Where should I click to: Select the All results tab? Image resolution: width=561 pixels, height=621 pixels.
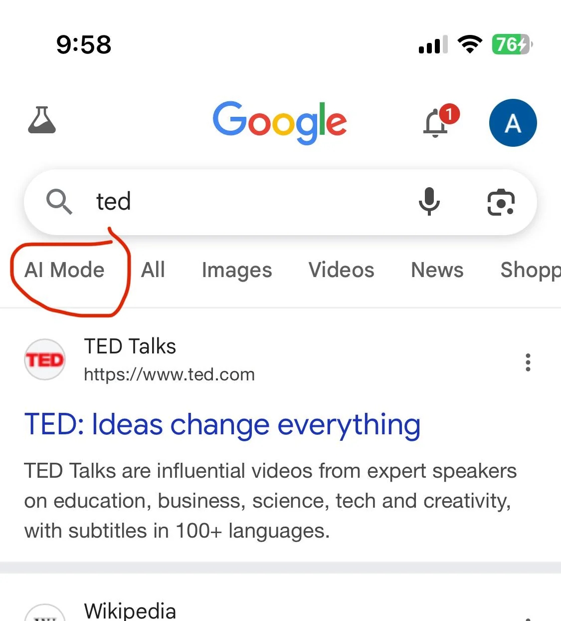coord(153,270)
